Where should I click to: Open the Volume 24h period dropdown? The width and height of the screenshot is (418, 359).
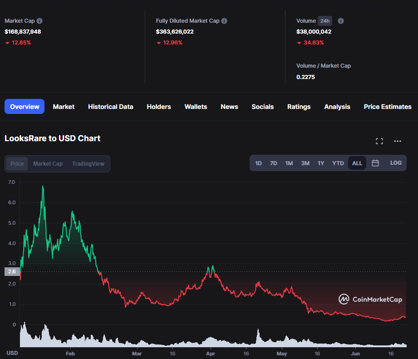click(x=325, y=21)
